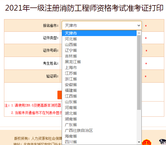This screenshot has width=166, height=145.
Task: Select 四川省 at the list bottom
Action: [x=99, y=142]
